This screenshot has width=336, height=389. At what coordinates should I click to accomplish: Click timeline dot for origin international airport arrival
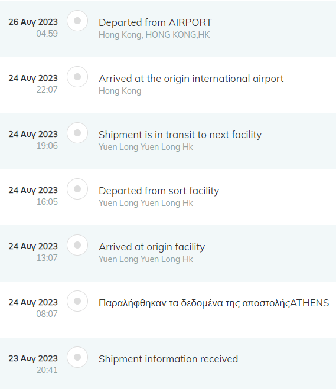coord(77,77)
